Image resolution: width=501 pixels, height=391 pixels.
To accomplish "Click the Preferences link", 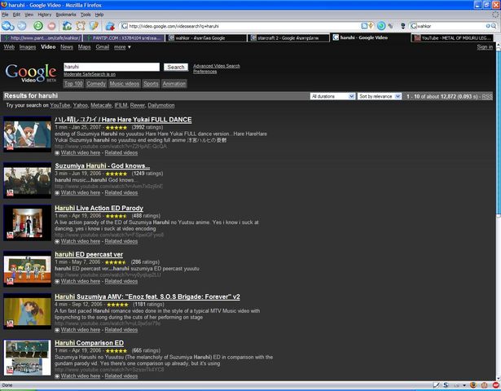I will coord(204,72).
